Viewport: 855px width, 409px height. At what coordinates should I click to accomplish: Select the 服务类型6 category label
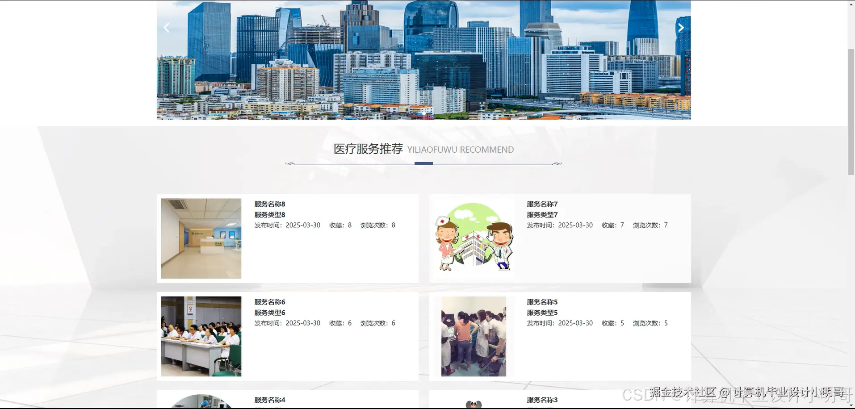[x=269, y=313]
